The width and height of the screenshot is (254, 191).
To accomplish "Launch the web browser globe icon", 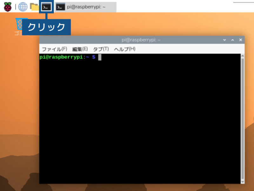I will tap(23, 6).
